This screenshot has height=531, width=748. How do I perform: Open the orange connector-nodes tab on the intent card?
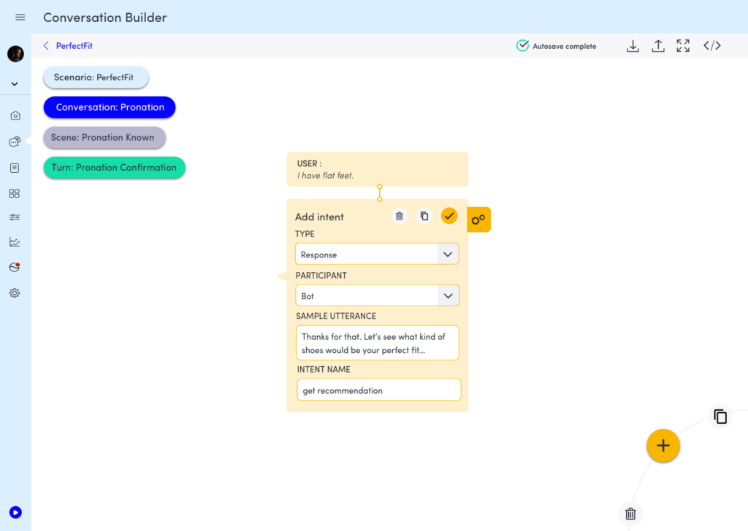coord(478,220)
